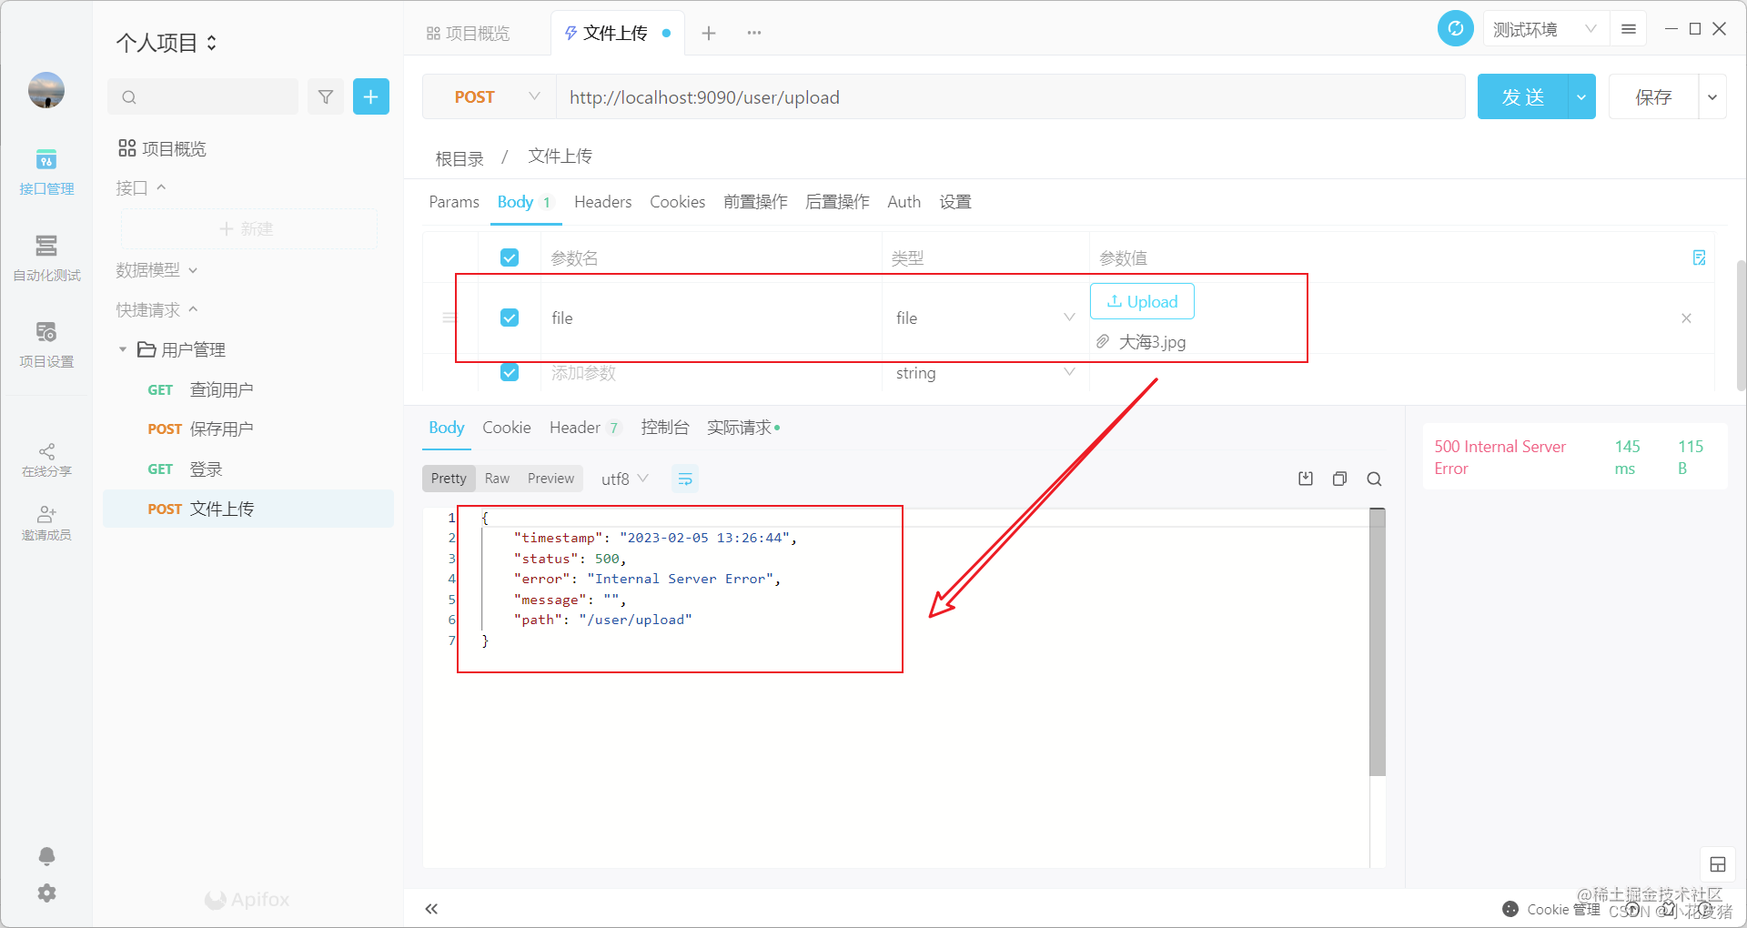Open the Auth tab

click(904, 202)
